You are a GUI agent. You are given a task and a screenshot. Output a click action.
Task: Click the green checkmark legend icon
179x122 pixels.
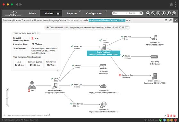[165, 116]
